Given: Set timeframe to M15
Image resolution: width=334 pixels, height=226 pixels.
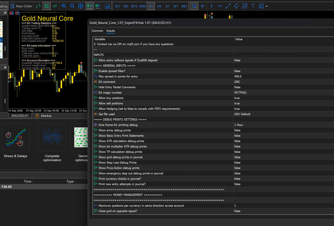Looking at the screenshot, I should coord(134,6).
